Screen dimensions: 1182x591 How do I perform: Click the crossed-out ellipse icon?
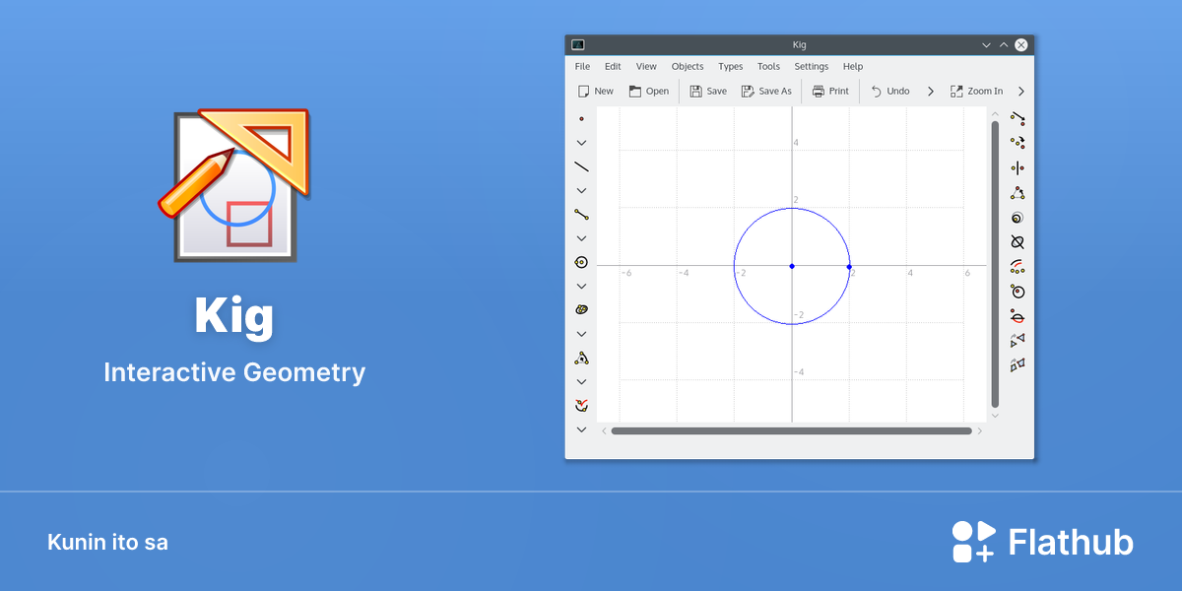click(x=1018, y=242)
